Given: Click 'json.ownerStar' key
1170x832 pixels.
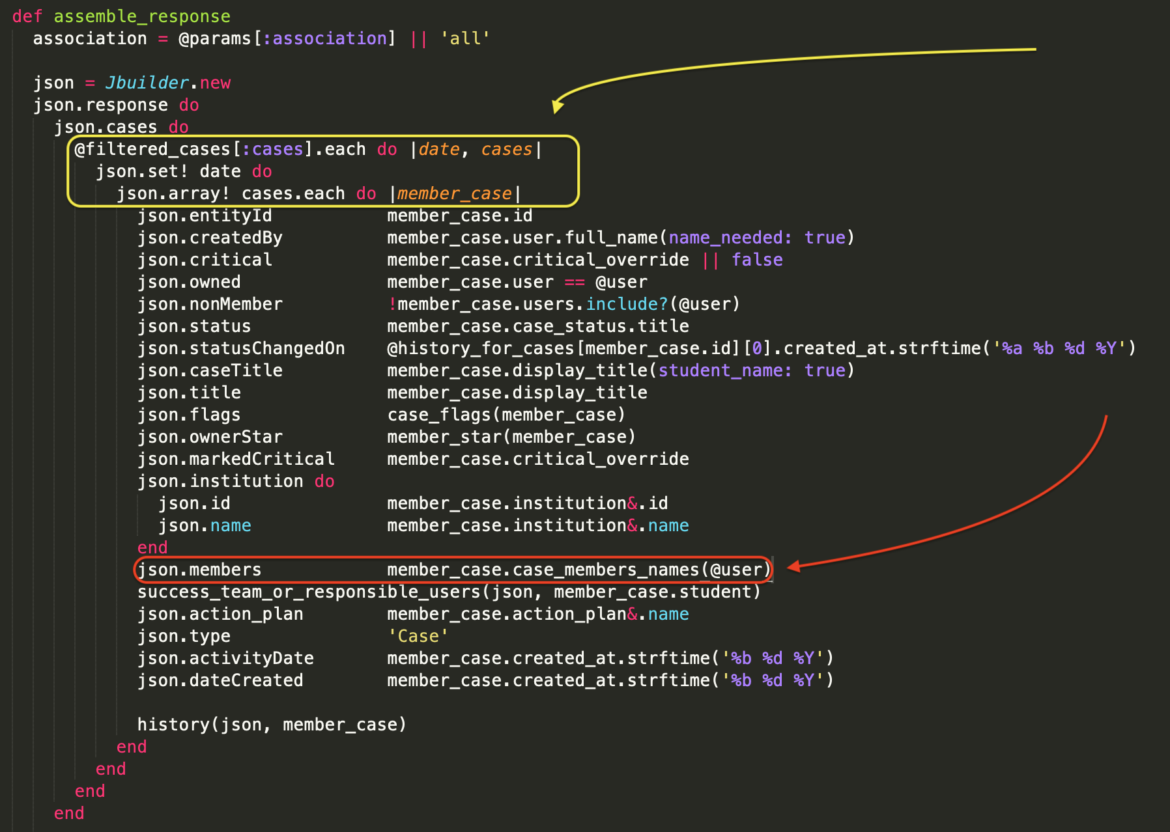Looking at the screenshot, I should tap(210, 437).
